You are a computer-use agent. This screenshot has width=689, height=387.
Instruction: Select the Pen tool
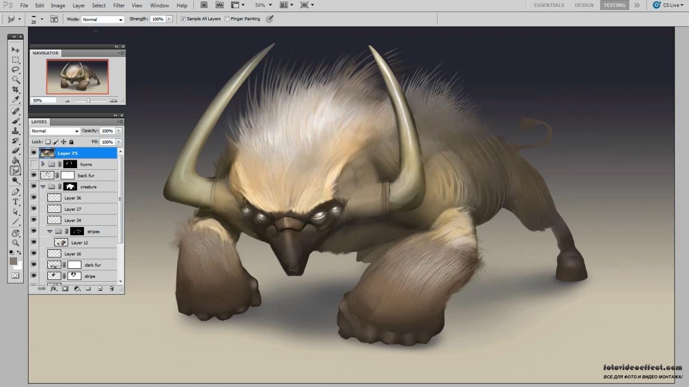16,192
